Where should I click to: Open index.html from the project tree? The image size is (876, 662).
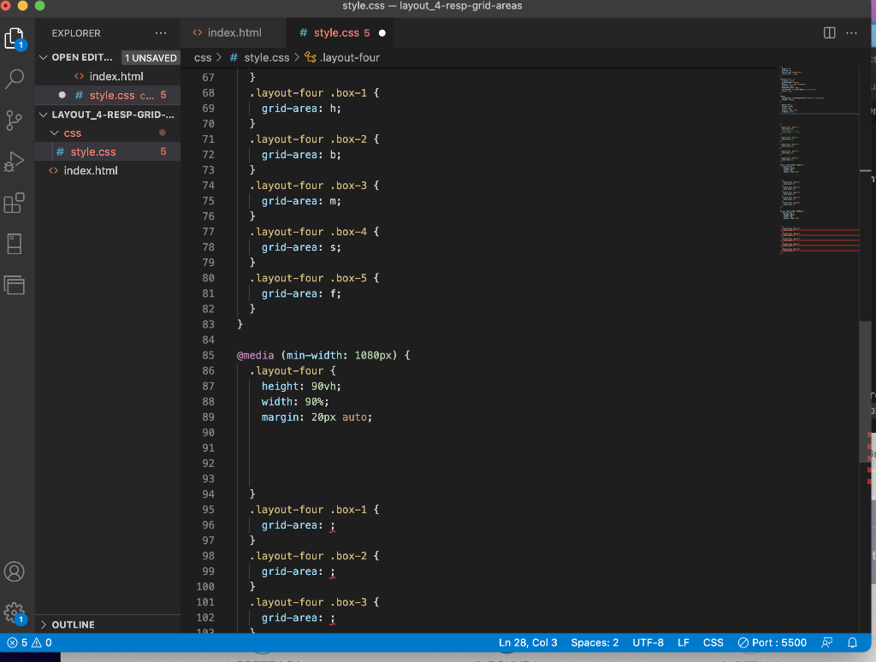(x=90, y=170)
